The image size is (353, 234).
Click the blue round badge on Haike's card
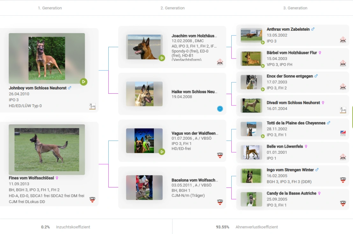(x=220, y=109)
